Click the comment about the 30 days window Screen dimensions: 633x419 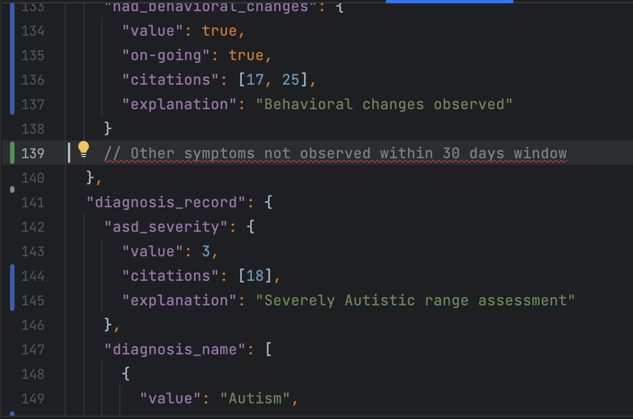coord(335,153)
